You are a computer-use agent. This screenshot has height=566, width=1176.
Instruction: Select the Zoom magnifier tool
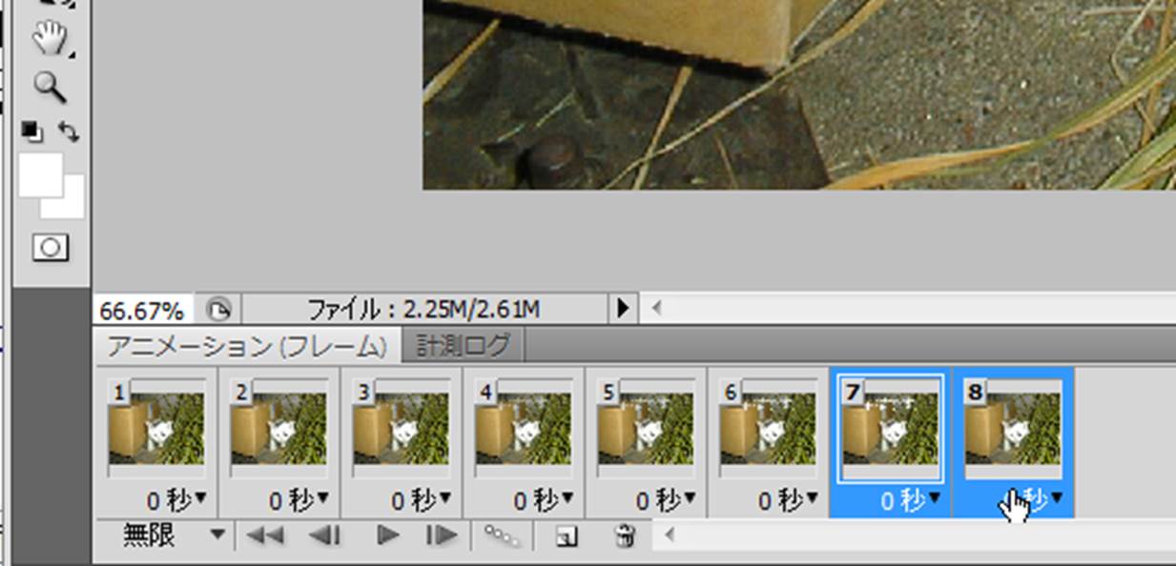click(51, 87)
